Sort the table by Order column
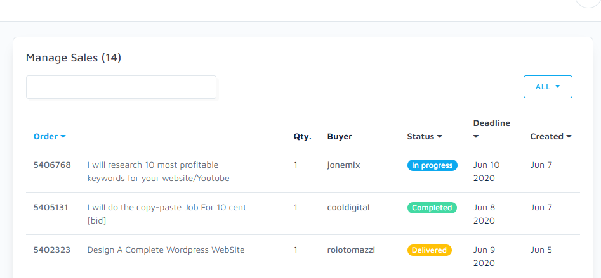 pos(50,136)
